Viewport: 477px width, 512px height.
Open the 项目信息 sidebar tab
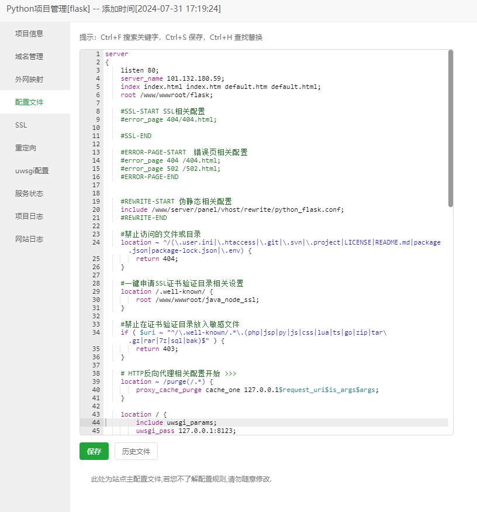click(29, 33)
